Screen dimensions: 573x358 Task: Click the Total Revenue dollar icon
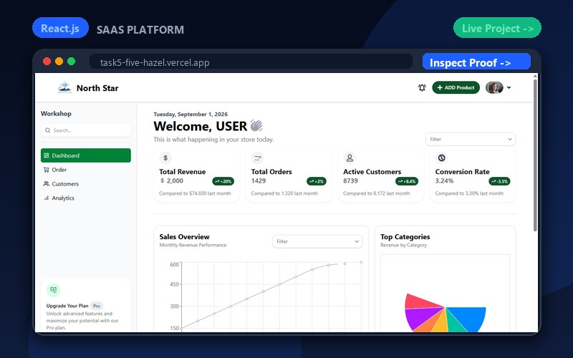point(165,158)
